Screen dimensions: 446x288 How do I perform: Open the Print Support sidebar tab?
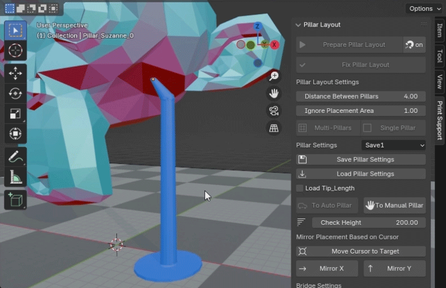(440, 120)
